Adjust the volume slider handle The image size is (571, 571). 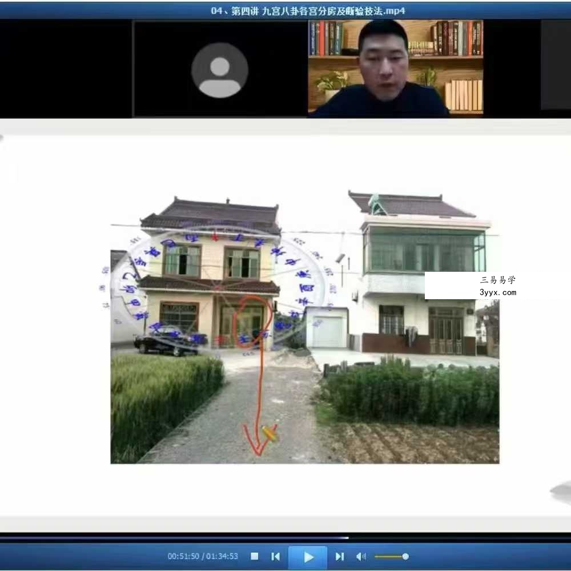tap(405, 556)
